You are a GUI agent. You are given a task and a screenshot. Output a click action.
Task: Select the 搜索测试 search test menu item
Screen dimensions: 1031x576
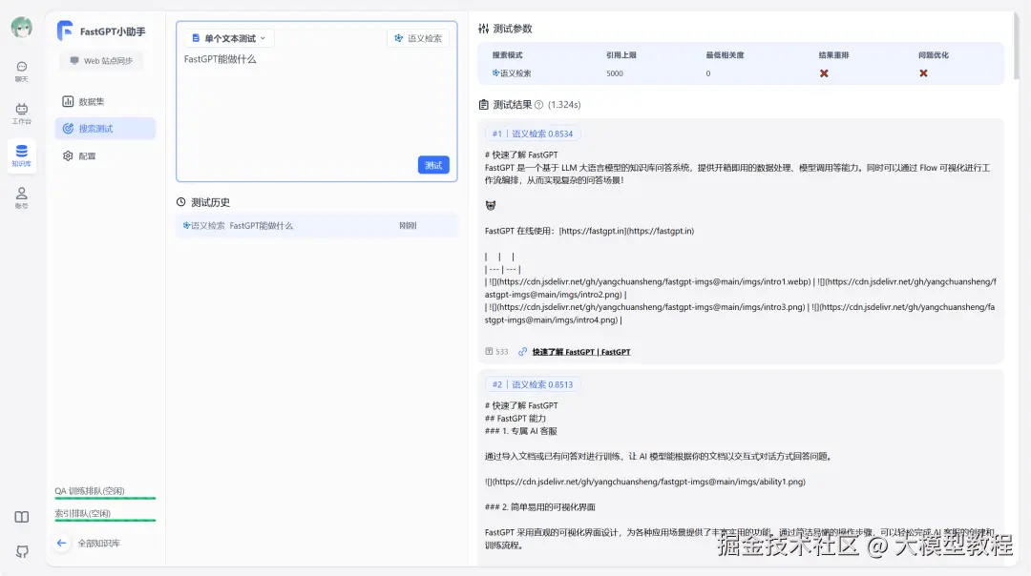click(105, 129)
